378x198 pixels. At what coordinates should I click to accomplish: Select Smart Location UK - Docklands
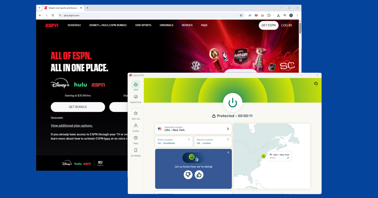click(174, 141)
